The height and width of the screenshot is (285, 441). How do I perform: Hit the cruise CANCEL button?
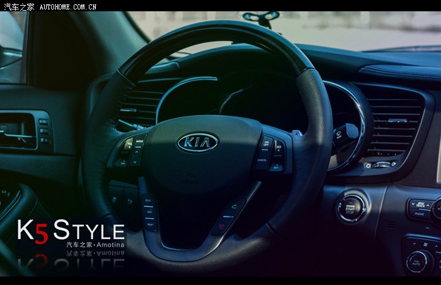pyautogui.click(x=262, y=161)
